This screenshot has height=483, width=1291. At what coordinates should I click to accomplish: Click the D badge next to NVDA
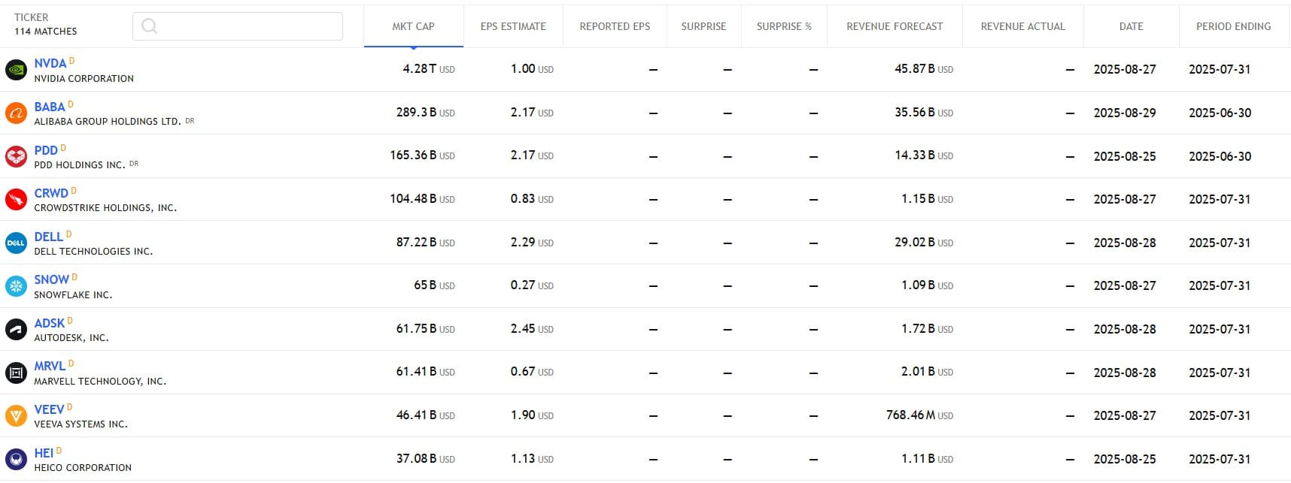coord(71,61)
